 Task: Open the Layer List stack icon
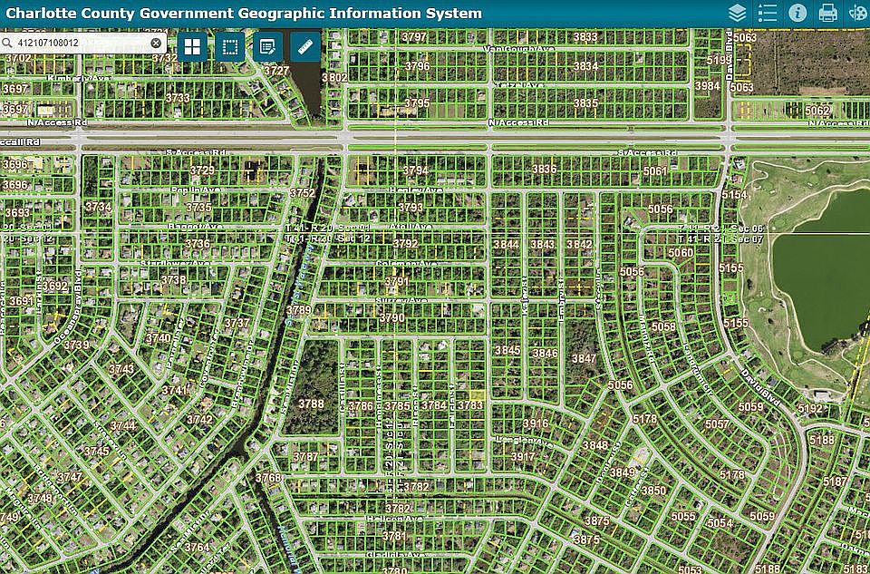[x=738, y=13]
